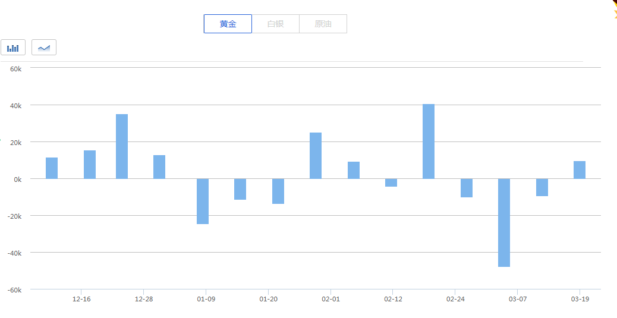Click the 25k bar before 02-01

[316, 156]
